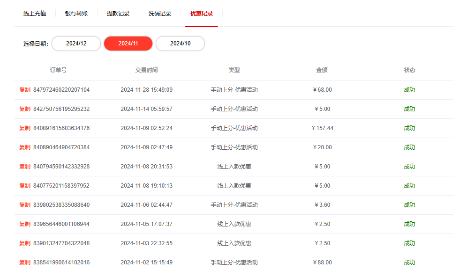This screenshot has width=467, height=277.
Task: Select the 2024/12 date filter
Action: [x=76, y=44]
